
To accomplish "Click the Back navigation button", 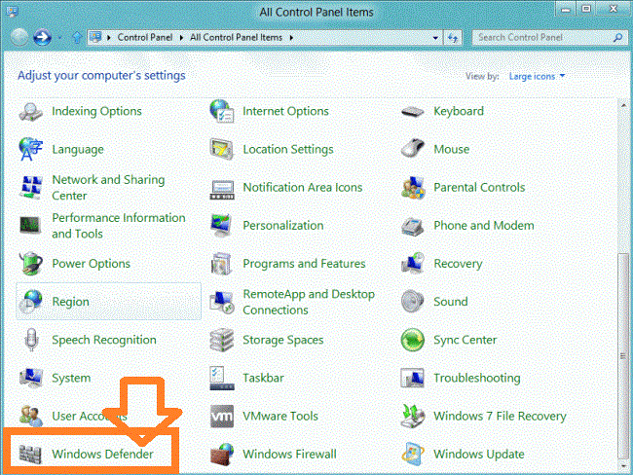I will pos(19,38).
